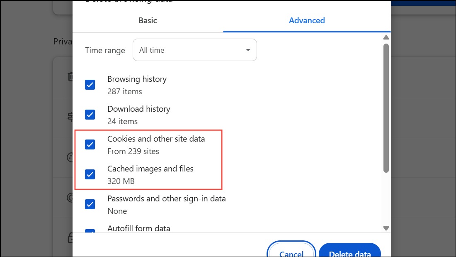Uncheck Passwords and other sign-in data
Viewport: 456px width, 257px height.
pos(90,204)
